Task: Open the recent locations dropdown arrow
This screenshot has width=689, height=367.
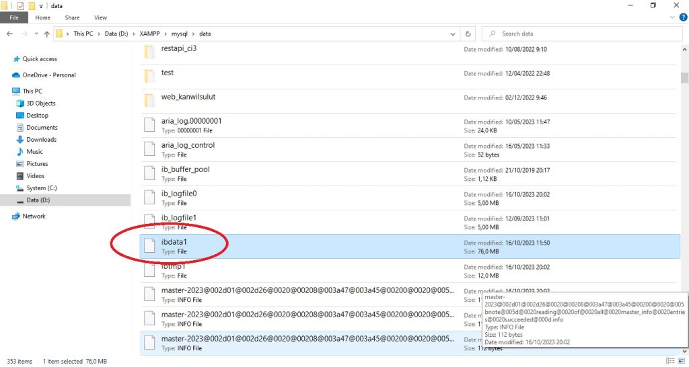Action: click(35, 34)
